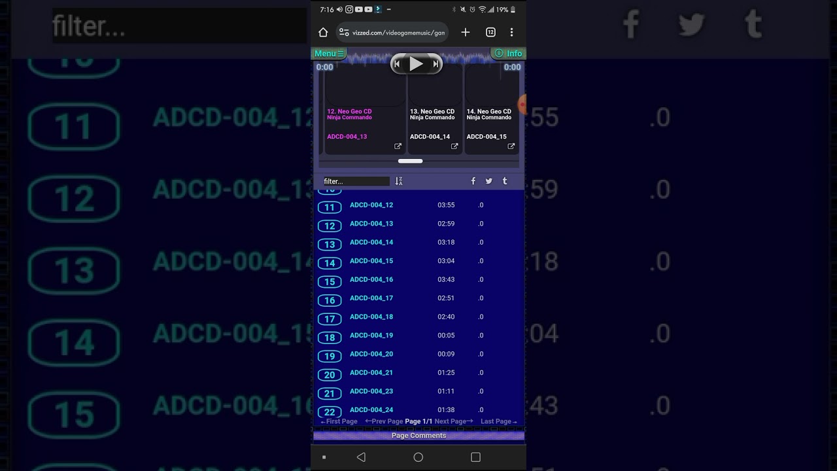Open a new tab with the plus icon
The height and width of the screenshot is (471, 837).
click(466, 32)
